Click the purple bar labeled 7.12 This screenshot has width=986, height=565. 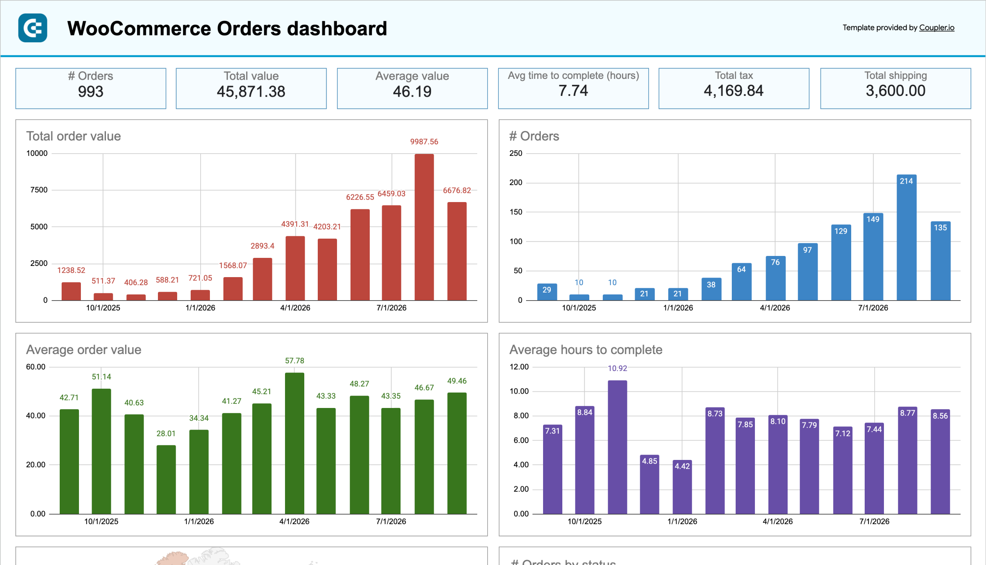pyautogui.click(x=843, y=470)
